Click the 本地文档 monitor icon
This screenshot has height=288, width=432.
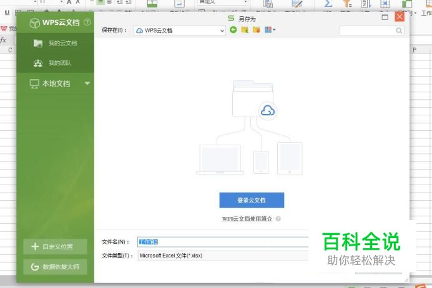(x=34, y=84)
